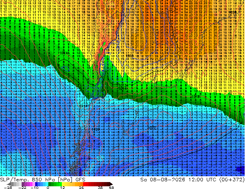
Task: Click the '-28' legend label
Action: click(x=8, y=187)
